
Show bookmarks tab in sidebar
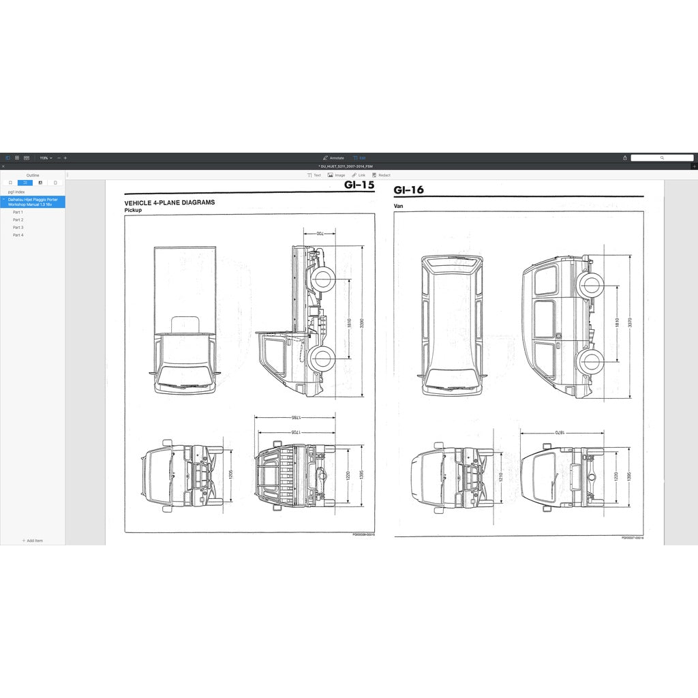(10, 183)
